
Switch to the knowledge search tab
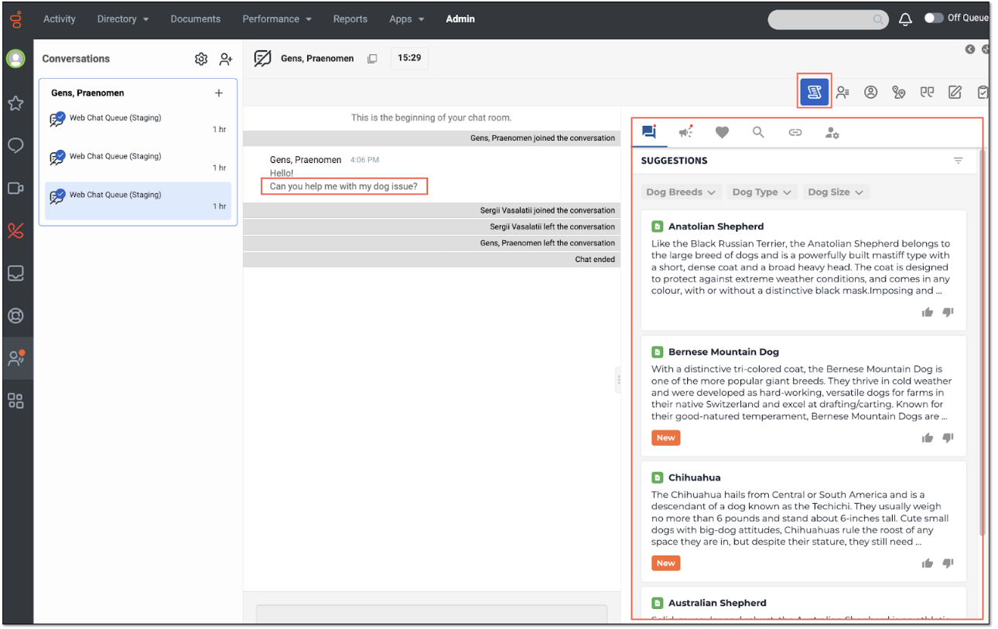tap(758, 132)
